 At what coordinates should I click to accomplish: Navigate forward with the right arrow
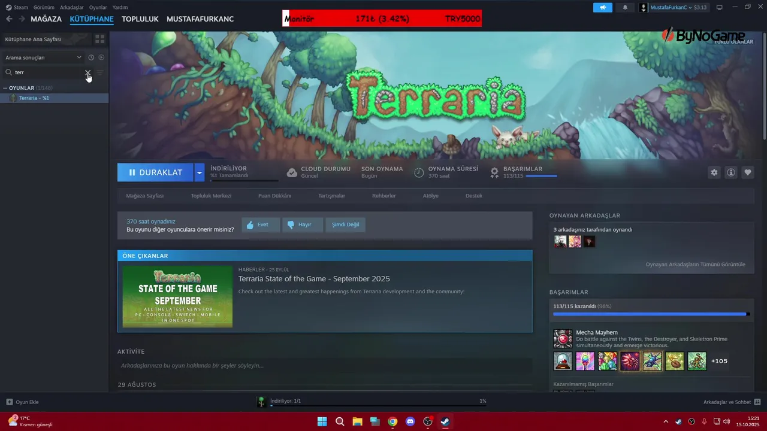pyautogui.click(x=22, y=19)
